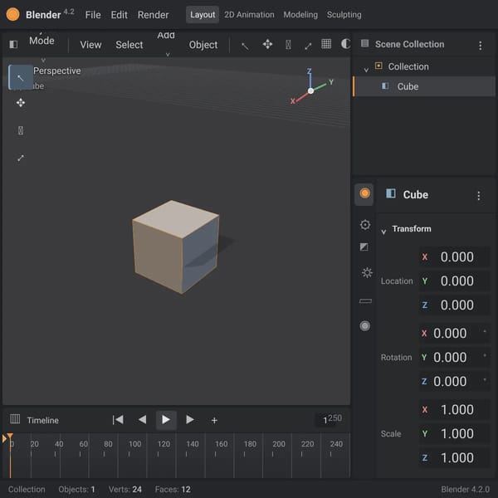Viewport: 498px width, 498px height.
Task: Collapse the Transform panel
Action: click(383, 232)
